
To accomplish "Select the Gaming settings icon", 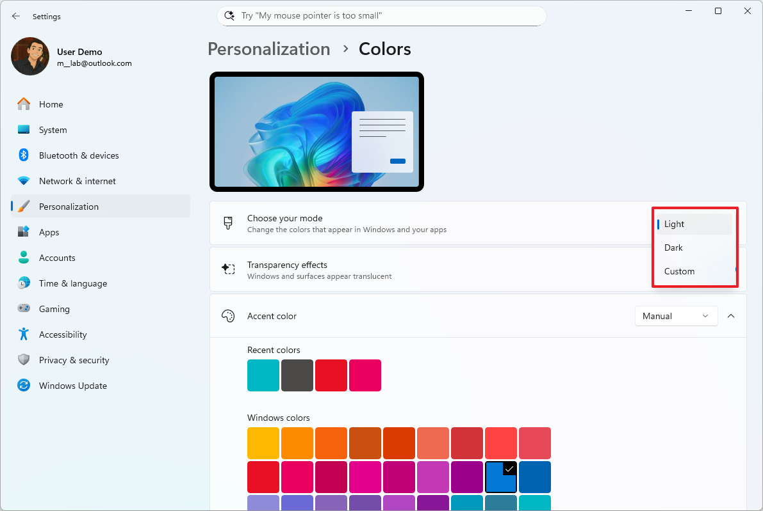I will [23, 308].
